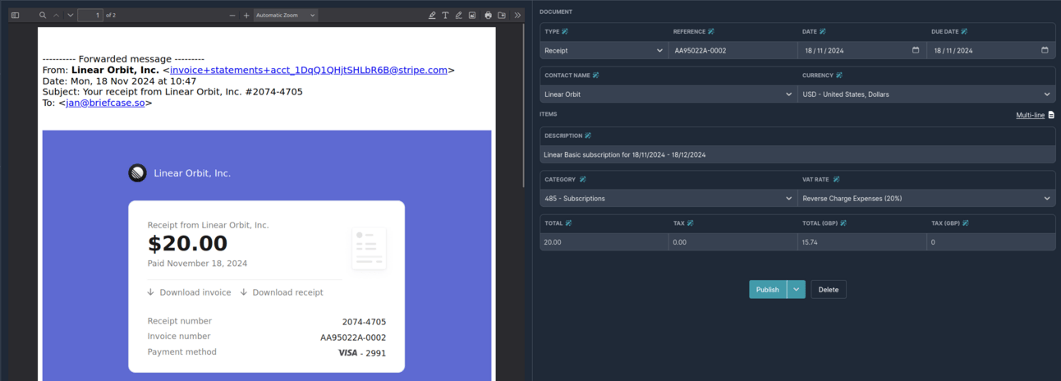Edit the PDF page number field
The width and height of the screenshot is (1061, 381).
(x=90, y=15)
